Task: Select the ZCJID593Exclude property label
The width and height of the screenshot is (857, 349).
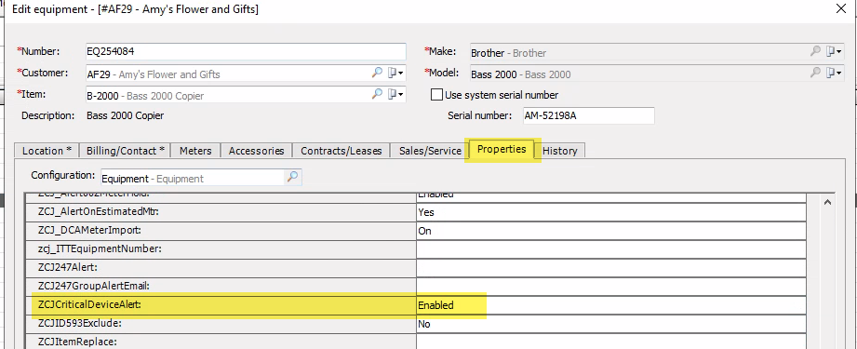Action: tap(79, 323)
